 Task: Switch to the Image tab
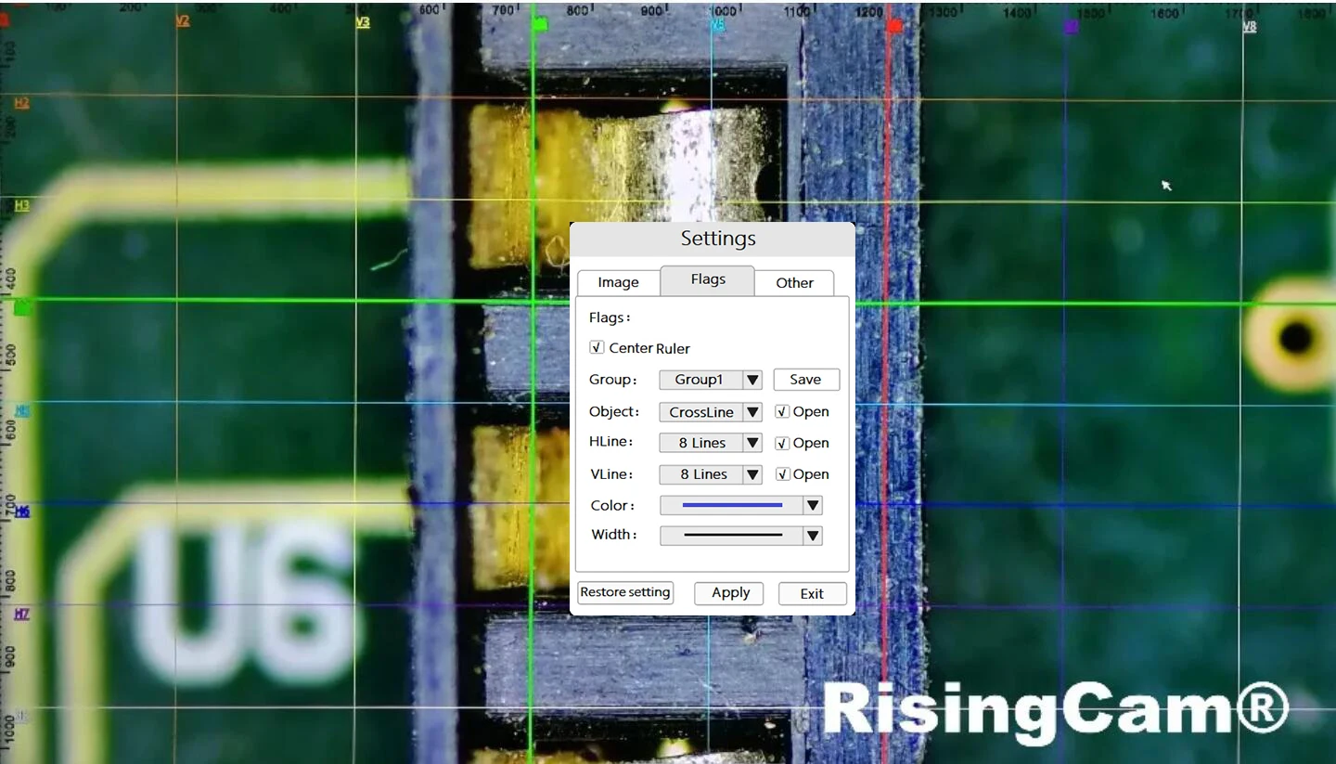(x=618, y=282)
